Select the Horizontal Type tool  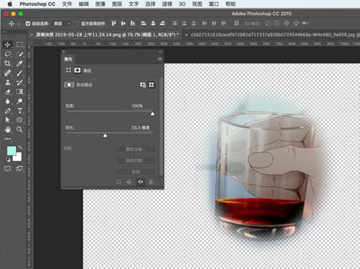click(19, 110)
